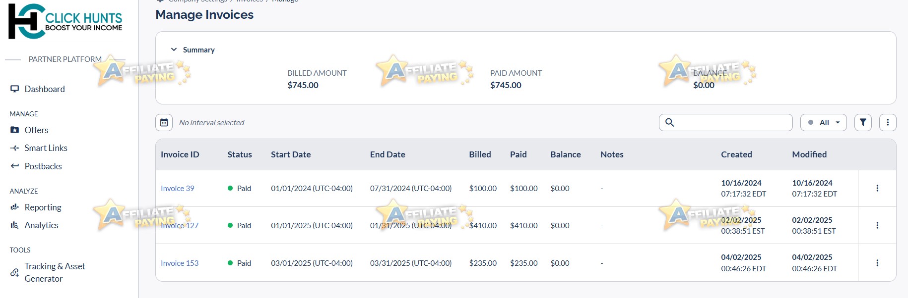Image resolution: width=908 pixels, height=298 pixels.
Task: Click the Click Hunts logo
Action: [65, 21]
